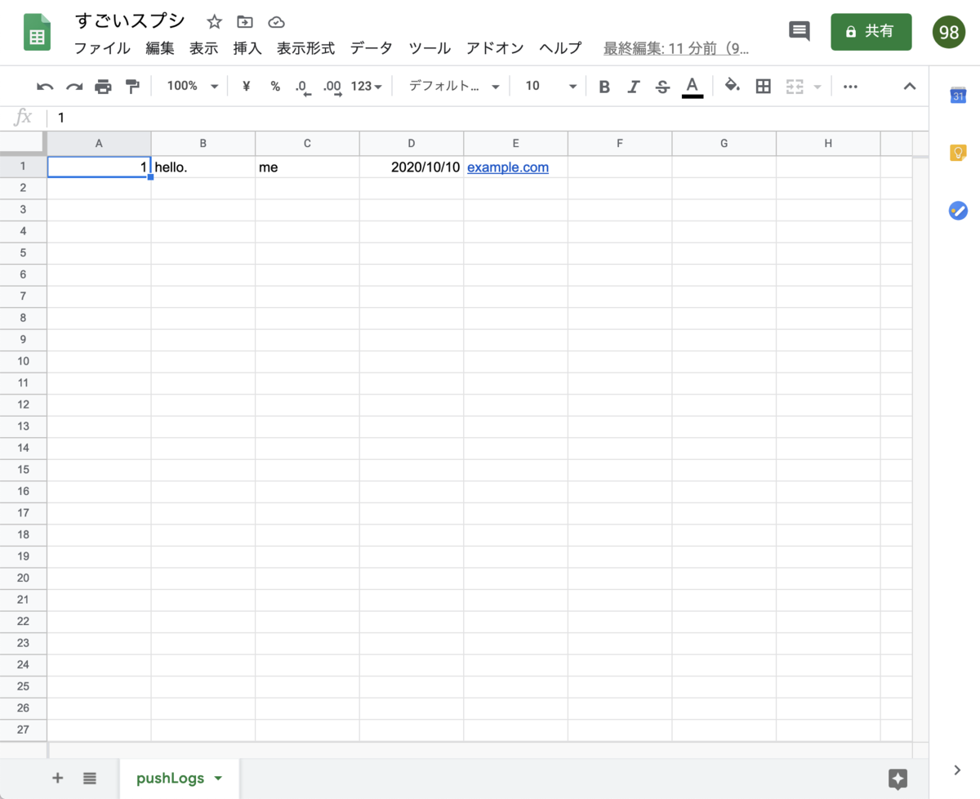This screenshot has height=799, width=980.
Task: Star the すごいスプシ spreadsheet
Action: point(212,22)
